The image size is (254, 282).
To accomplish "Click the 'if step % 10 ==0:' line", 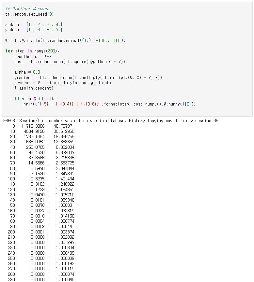I will point(35,99).
